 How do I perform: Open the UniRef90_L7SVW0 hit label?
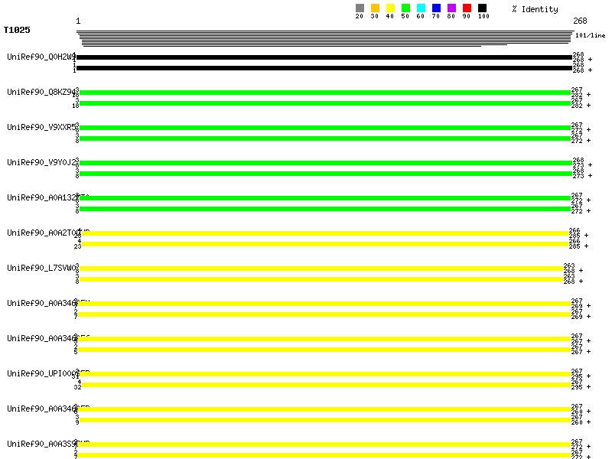click(41, 268)
